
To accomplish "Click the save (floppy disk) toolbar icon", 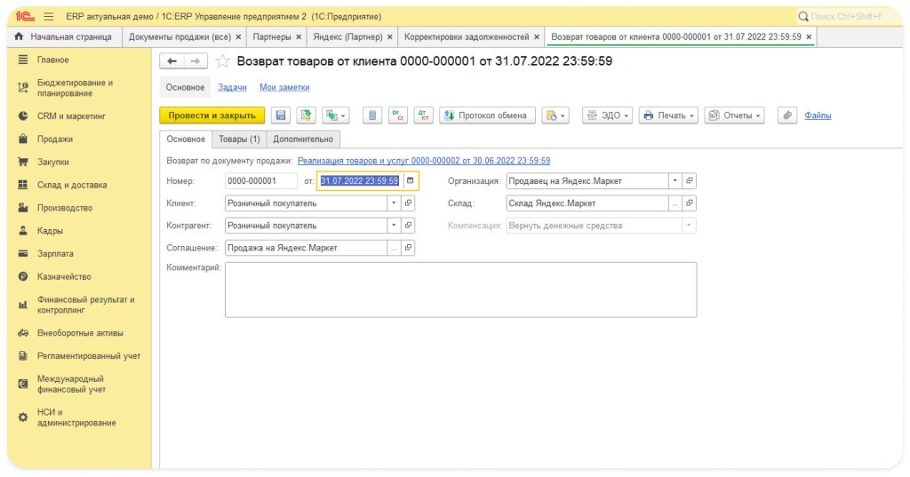I will tap(281, 115).
